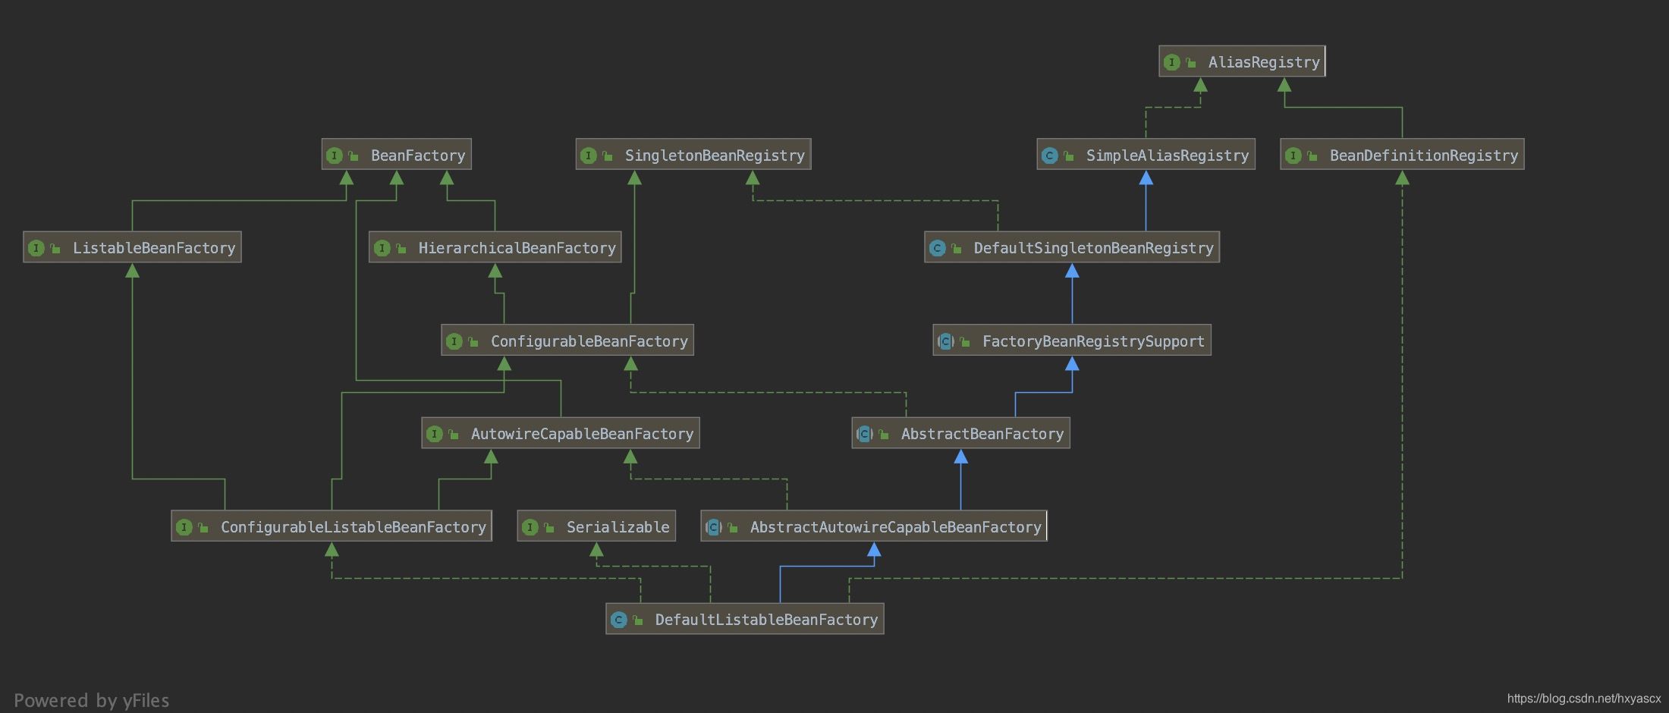Click the interface icon of ListableBeanFactory node
Viewport: 1669px width, 713px height.
[36, 248]
